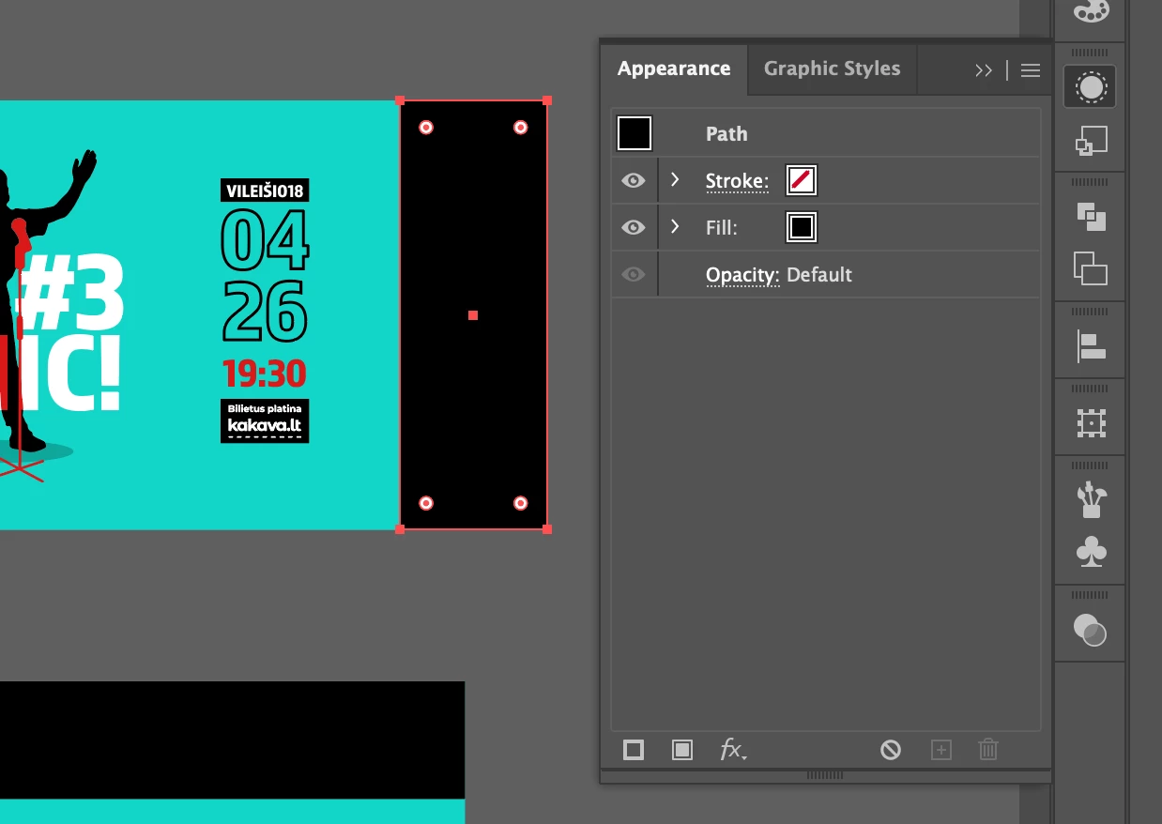Expand the Fill attribute row
1162x824 pixels.
[675, 225]
